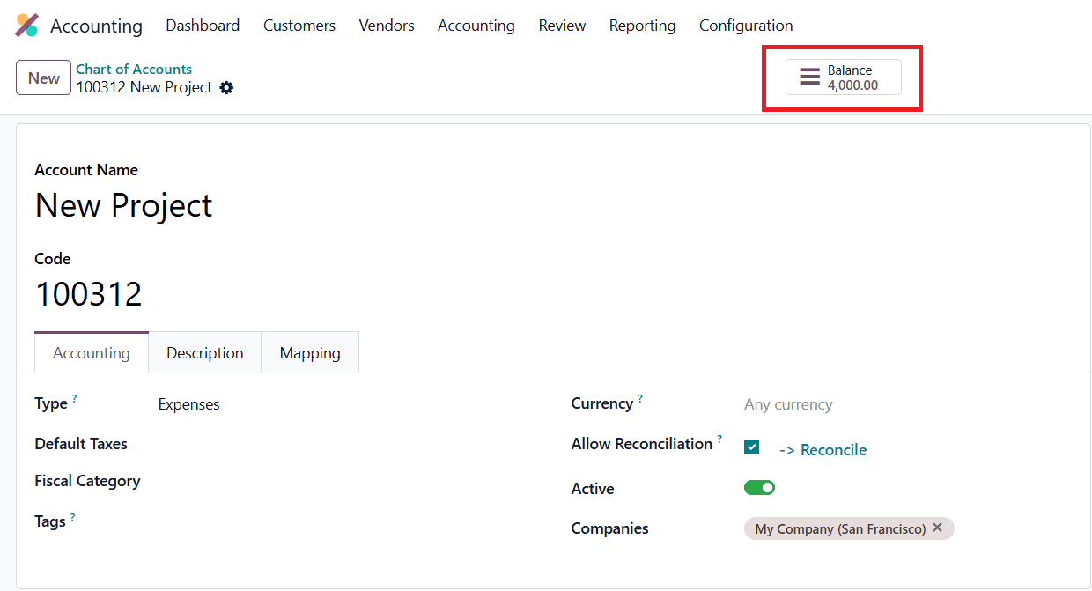The width and height of the screenshot is (1092, 591).
Task: Open the Reporting menu
Action: pyautogui.click(x=642, y=26)
